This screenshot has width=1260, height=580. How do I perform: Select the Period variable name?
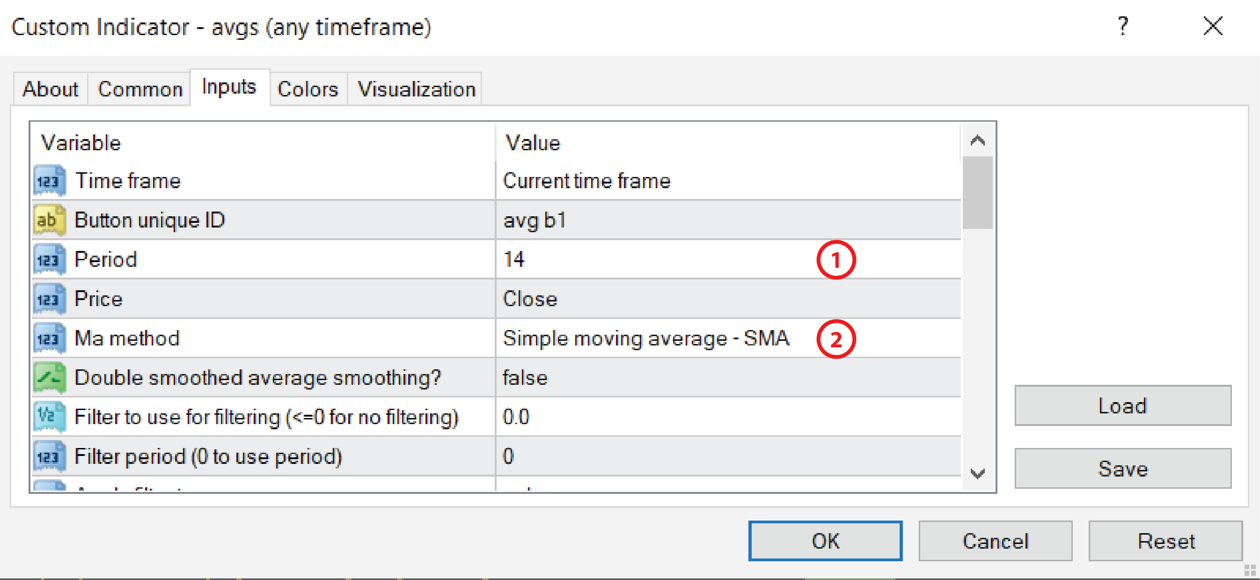click(106, 259)
